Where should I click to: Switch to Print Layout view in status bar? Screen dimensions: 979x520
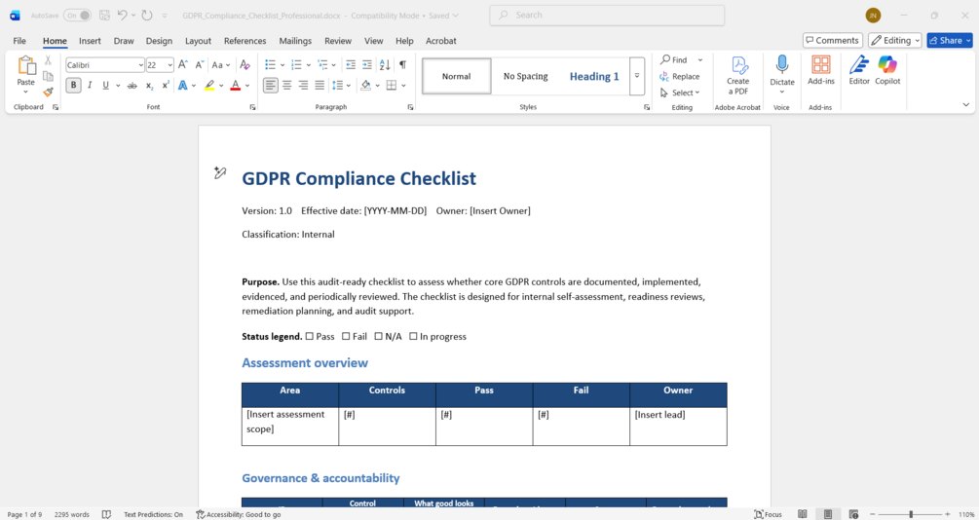click(x=827, y=514)
